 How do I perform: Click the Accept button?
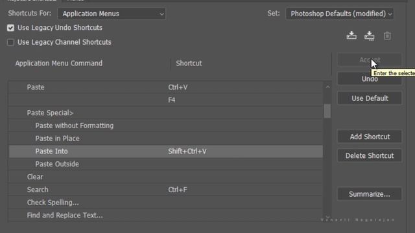pos(370,60)
